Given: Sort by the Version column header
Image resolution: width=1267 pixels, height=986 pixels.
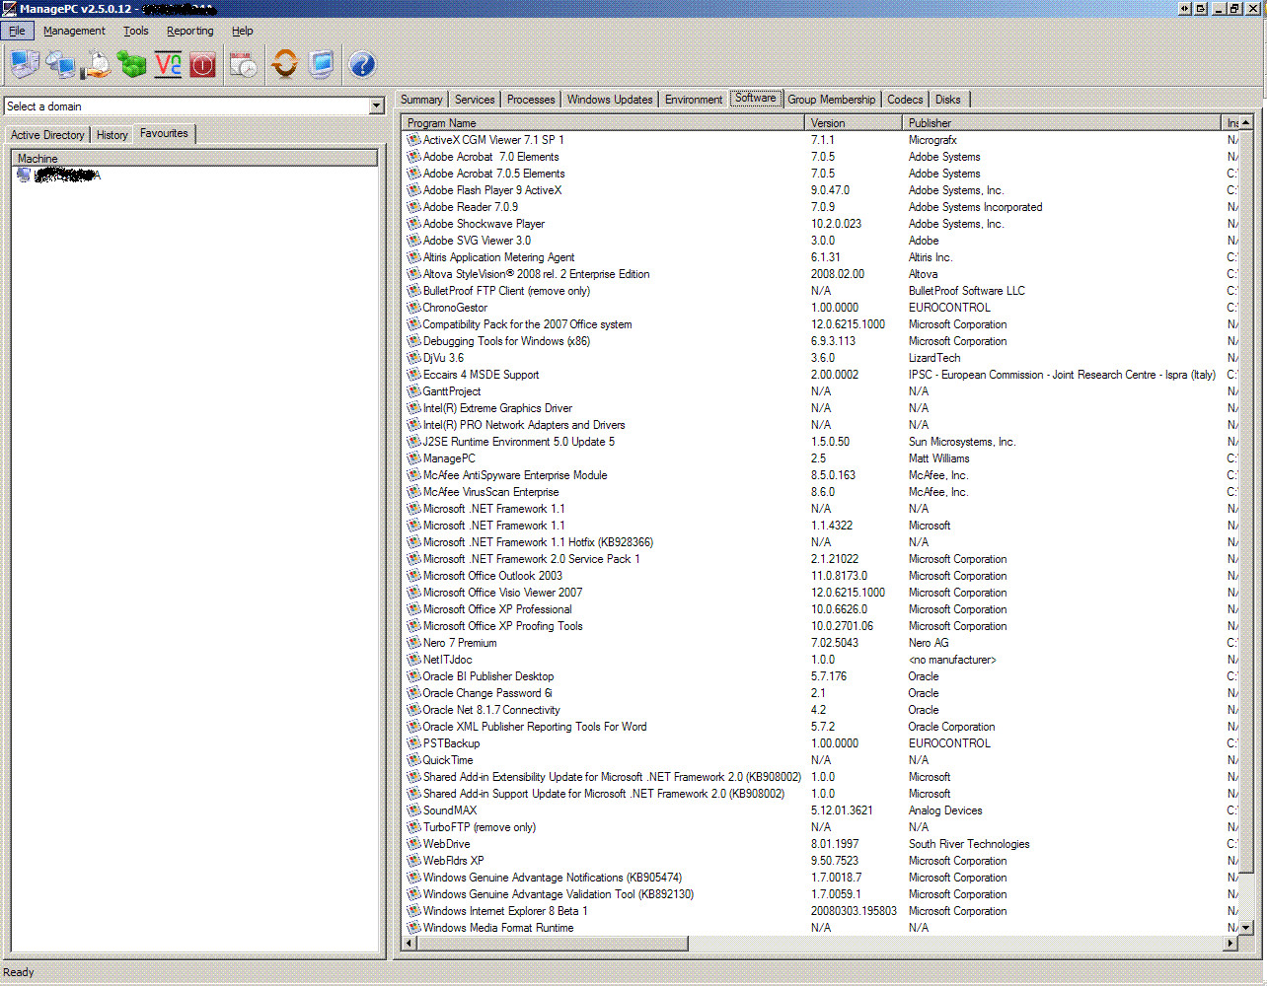Looking at the screenshot, I should pos(854,123).
